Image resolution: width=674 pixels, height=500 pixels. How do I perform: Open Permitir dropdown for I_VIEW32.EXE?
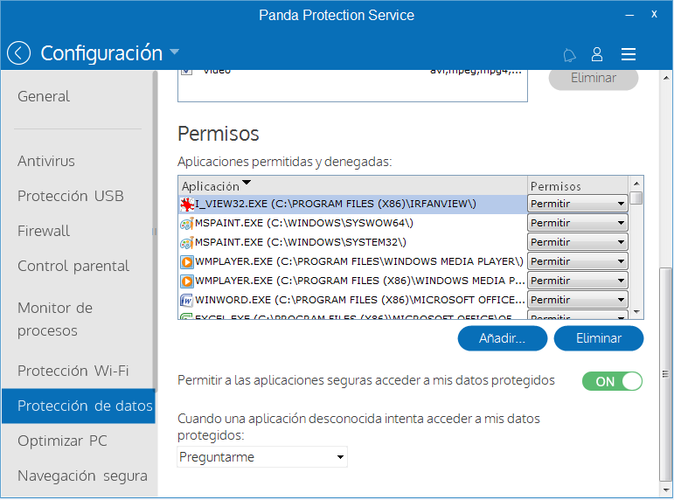(x=578, y=204)
